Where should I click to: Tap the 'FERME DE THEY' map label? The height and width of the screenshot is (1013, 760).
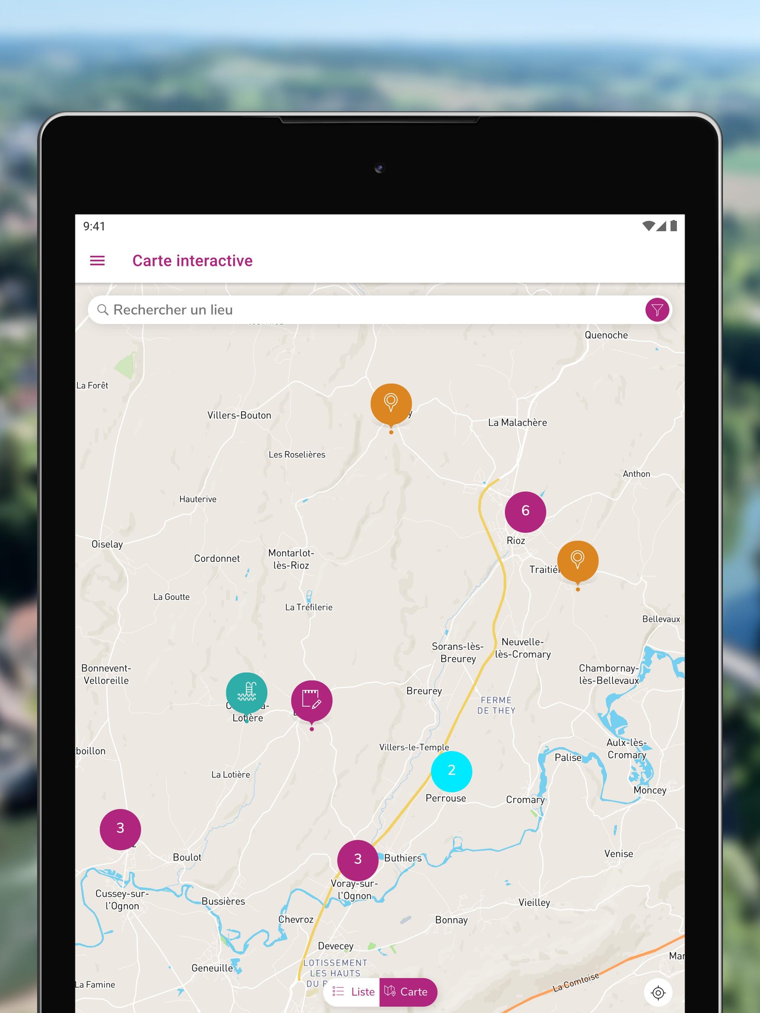click(497, 705)
